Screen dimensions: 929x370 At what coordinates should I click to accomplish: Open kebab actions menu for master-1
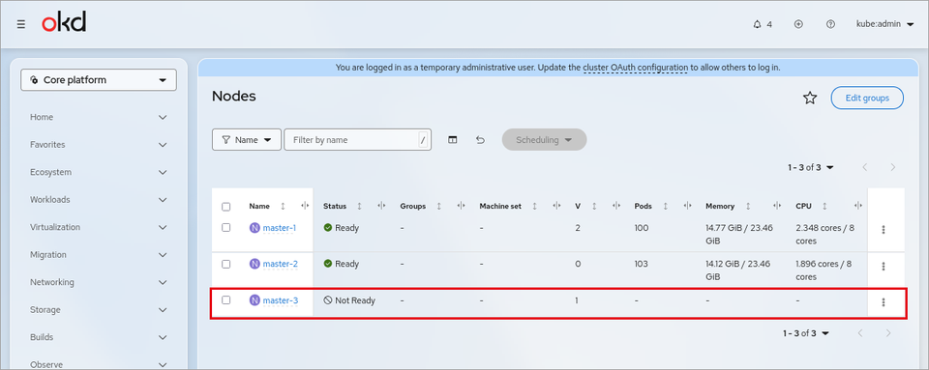click(x=884, y=229)
